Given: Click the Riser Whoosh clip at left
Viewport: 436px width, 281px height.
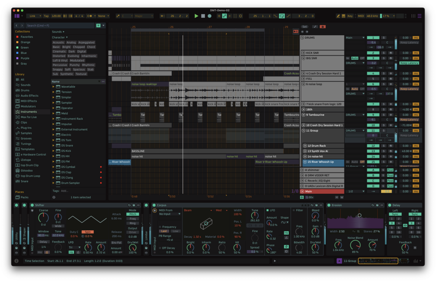Looking at the screenshot, I should click(120, 162).
